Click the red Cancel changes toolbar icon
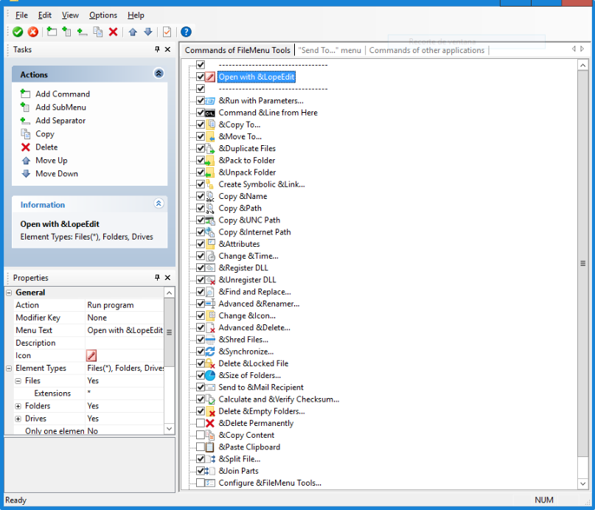595x510 pixels. pyautogui.click(x=33, y=32)
